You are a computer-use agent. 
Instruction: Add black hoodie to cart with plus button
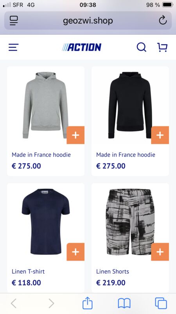point(160,135)
